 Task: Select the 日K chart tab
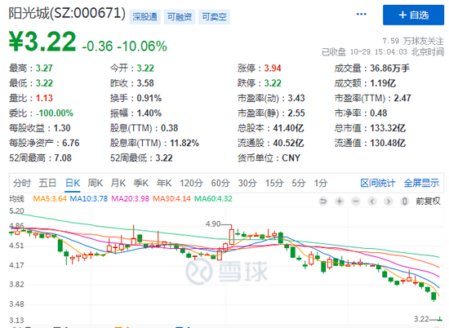point(73,183)
